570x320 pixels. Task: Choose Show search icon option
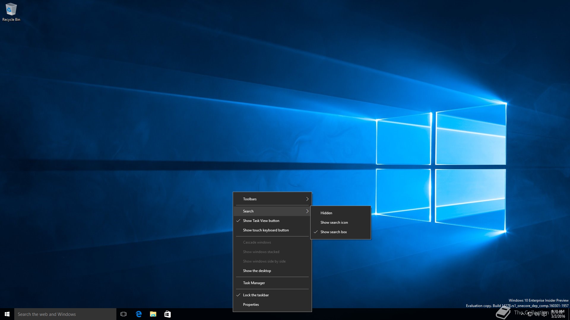pyautogui.click(x=341, y=223)
